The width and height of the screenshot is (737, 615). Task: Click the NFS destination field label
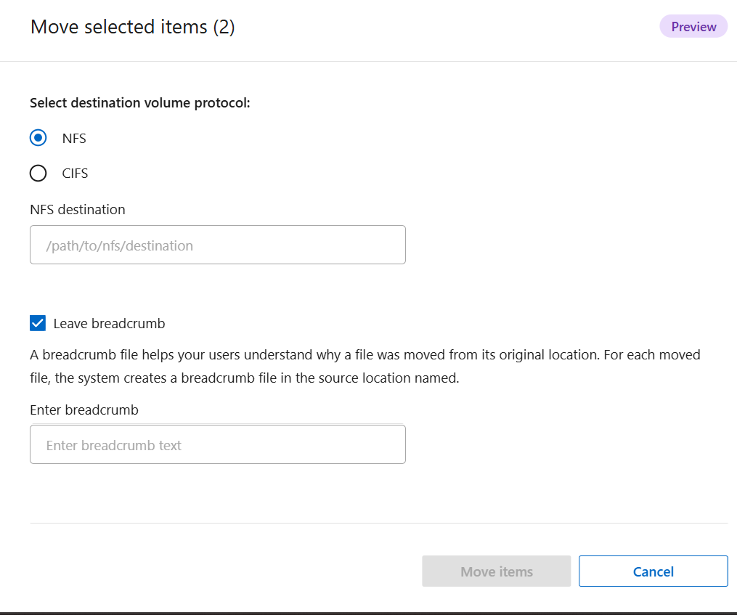click(x=77, y=209)
